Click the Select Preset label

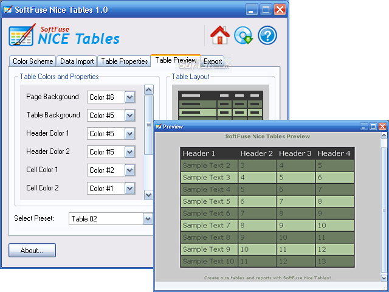(x=34, y=218)
